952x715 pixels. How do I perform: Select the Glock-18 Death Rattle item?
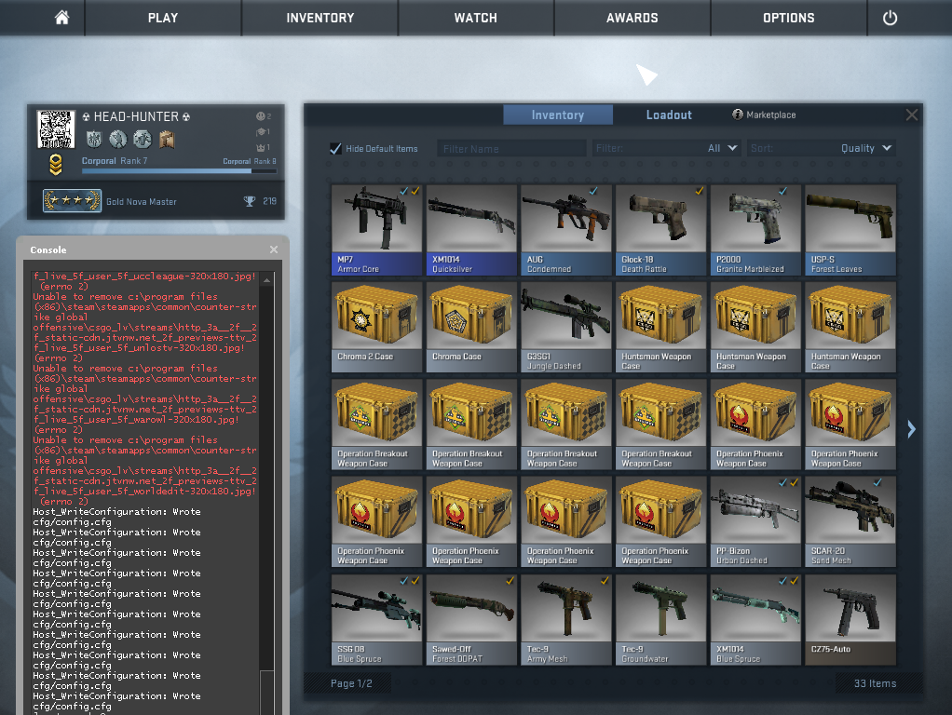pos(660,230)
